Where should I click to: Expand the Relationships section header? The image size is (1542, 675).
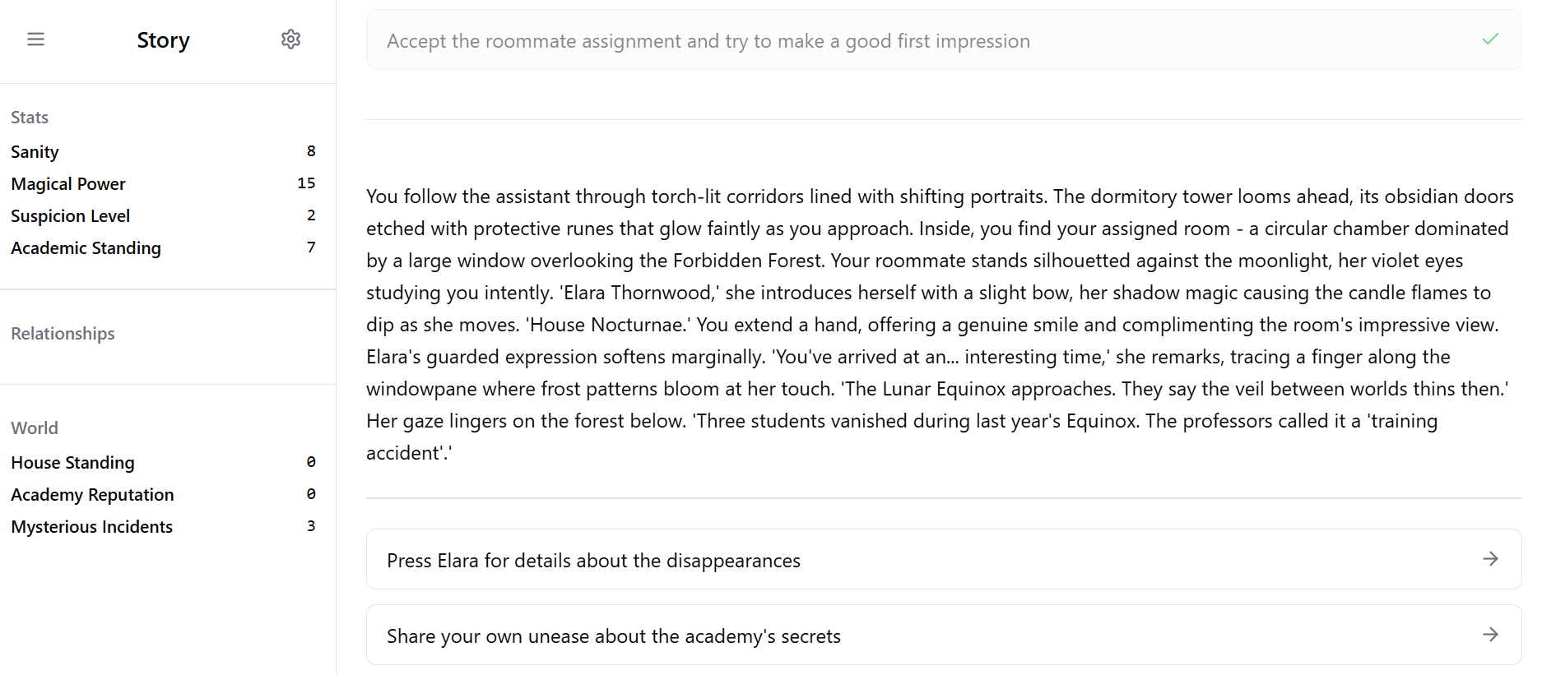(x=63, y=333)
